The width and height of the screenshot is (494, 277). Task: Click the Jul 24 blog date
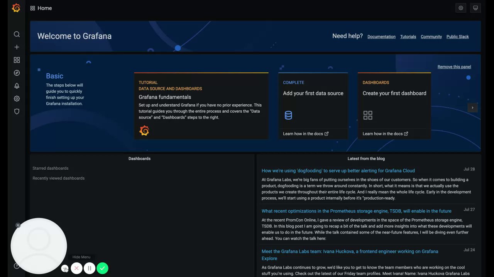469,250
